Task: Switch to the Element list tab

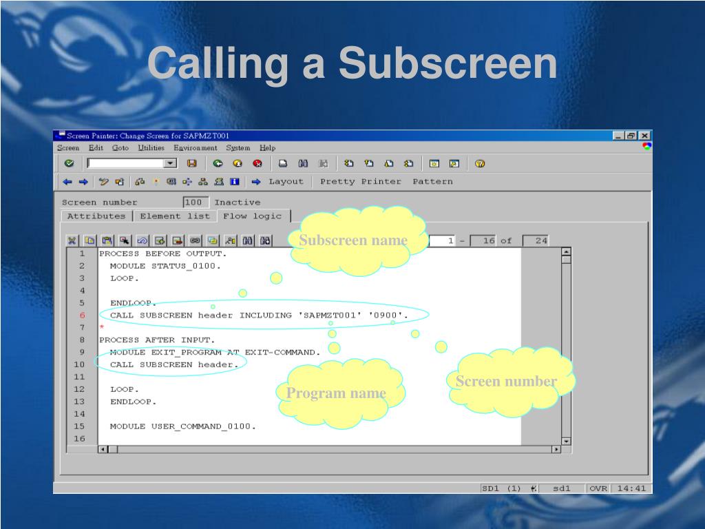Action: click(x=175, y=216)
